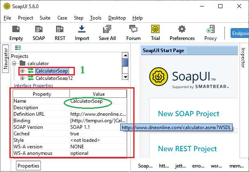Select CalculatorSoap12 in the tree
249x172 pixels.
click(54, 78)
